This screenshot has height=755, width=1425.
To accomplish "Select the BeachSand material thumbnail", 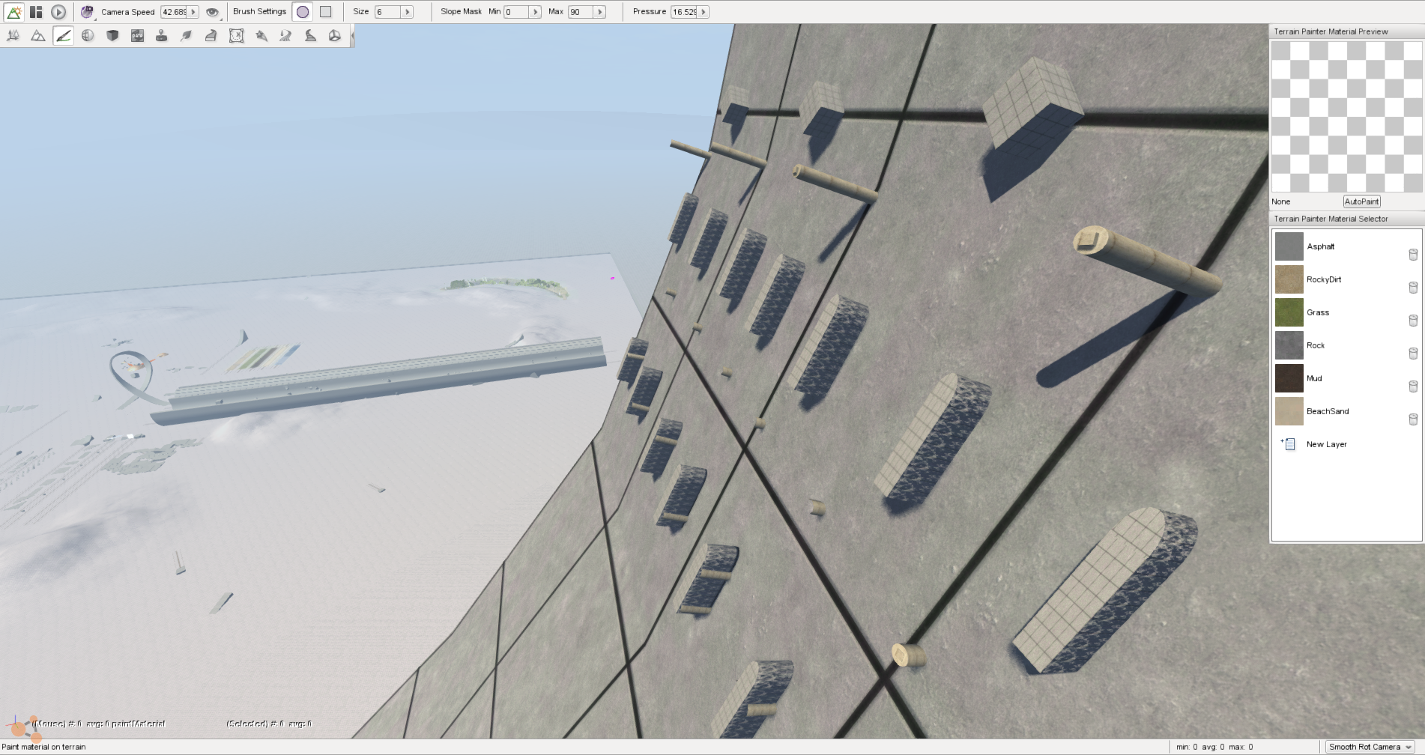I will coord(1289,411).
